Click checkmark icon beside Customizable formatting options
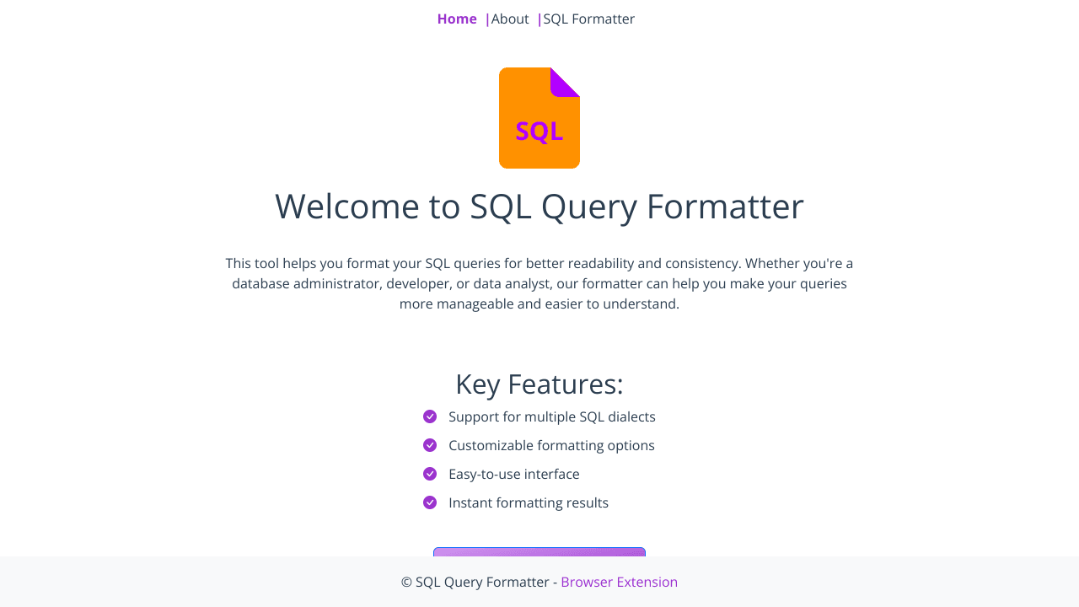This screenshot has width=1079, height=607. [x=430, y=445]
